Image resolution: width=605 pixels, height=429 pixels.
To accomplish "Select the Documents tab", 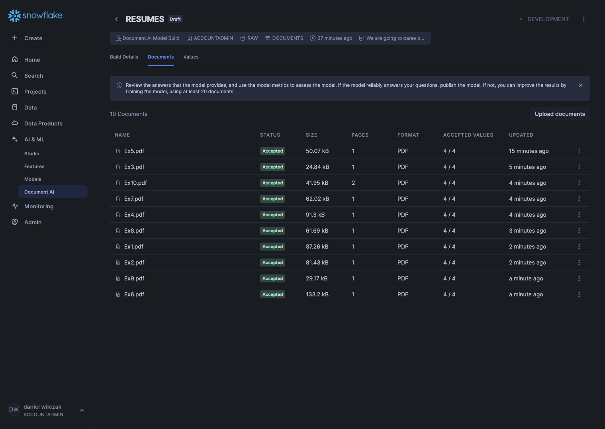I will (x=161, y=57).
